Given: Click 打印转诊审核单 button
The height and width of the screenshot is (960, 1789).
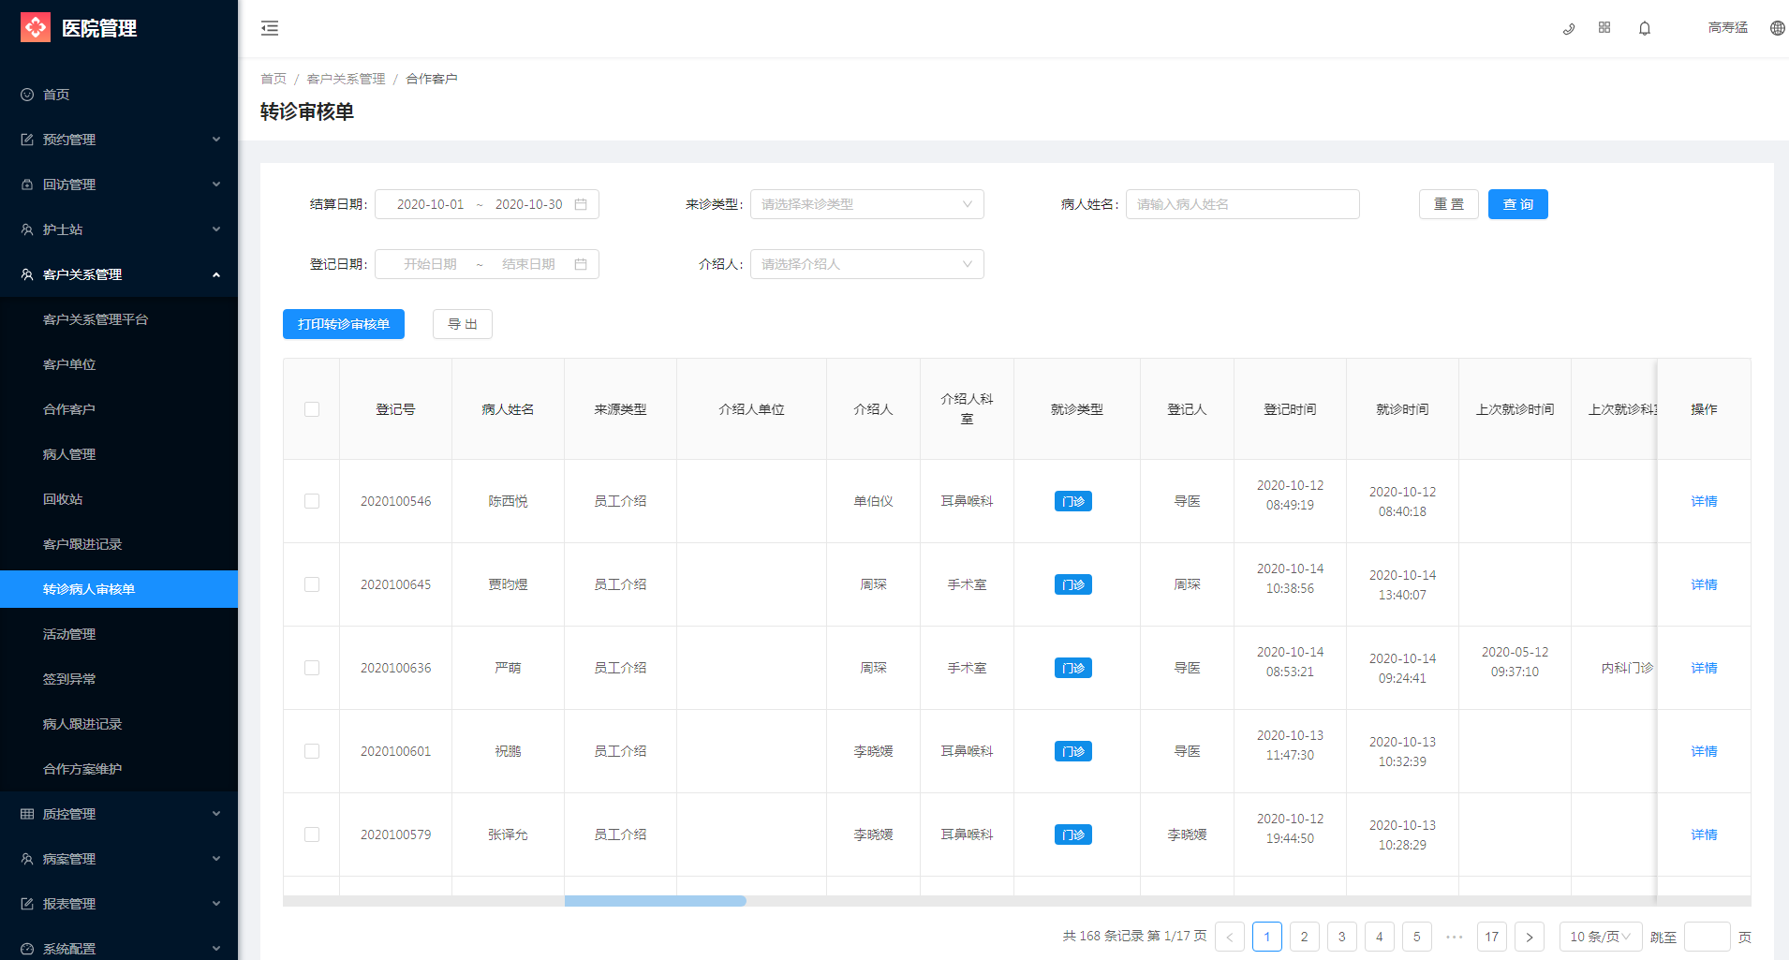Looking at the screenshot, I should coord(344,324).
